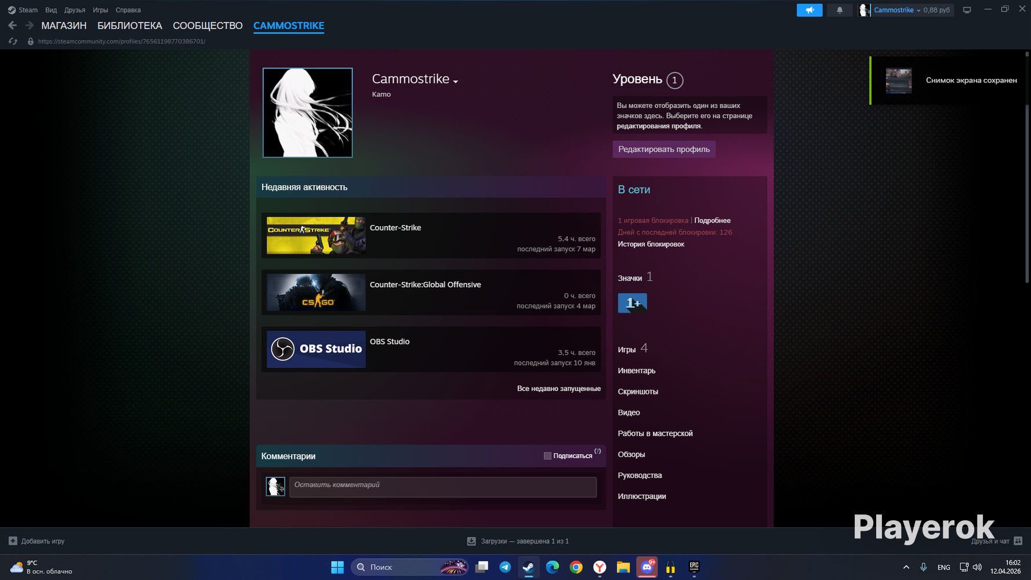Click the Steam logo in the menu bar

[x=12, y=10]
